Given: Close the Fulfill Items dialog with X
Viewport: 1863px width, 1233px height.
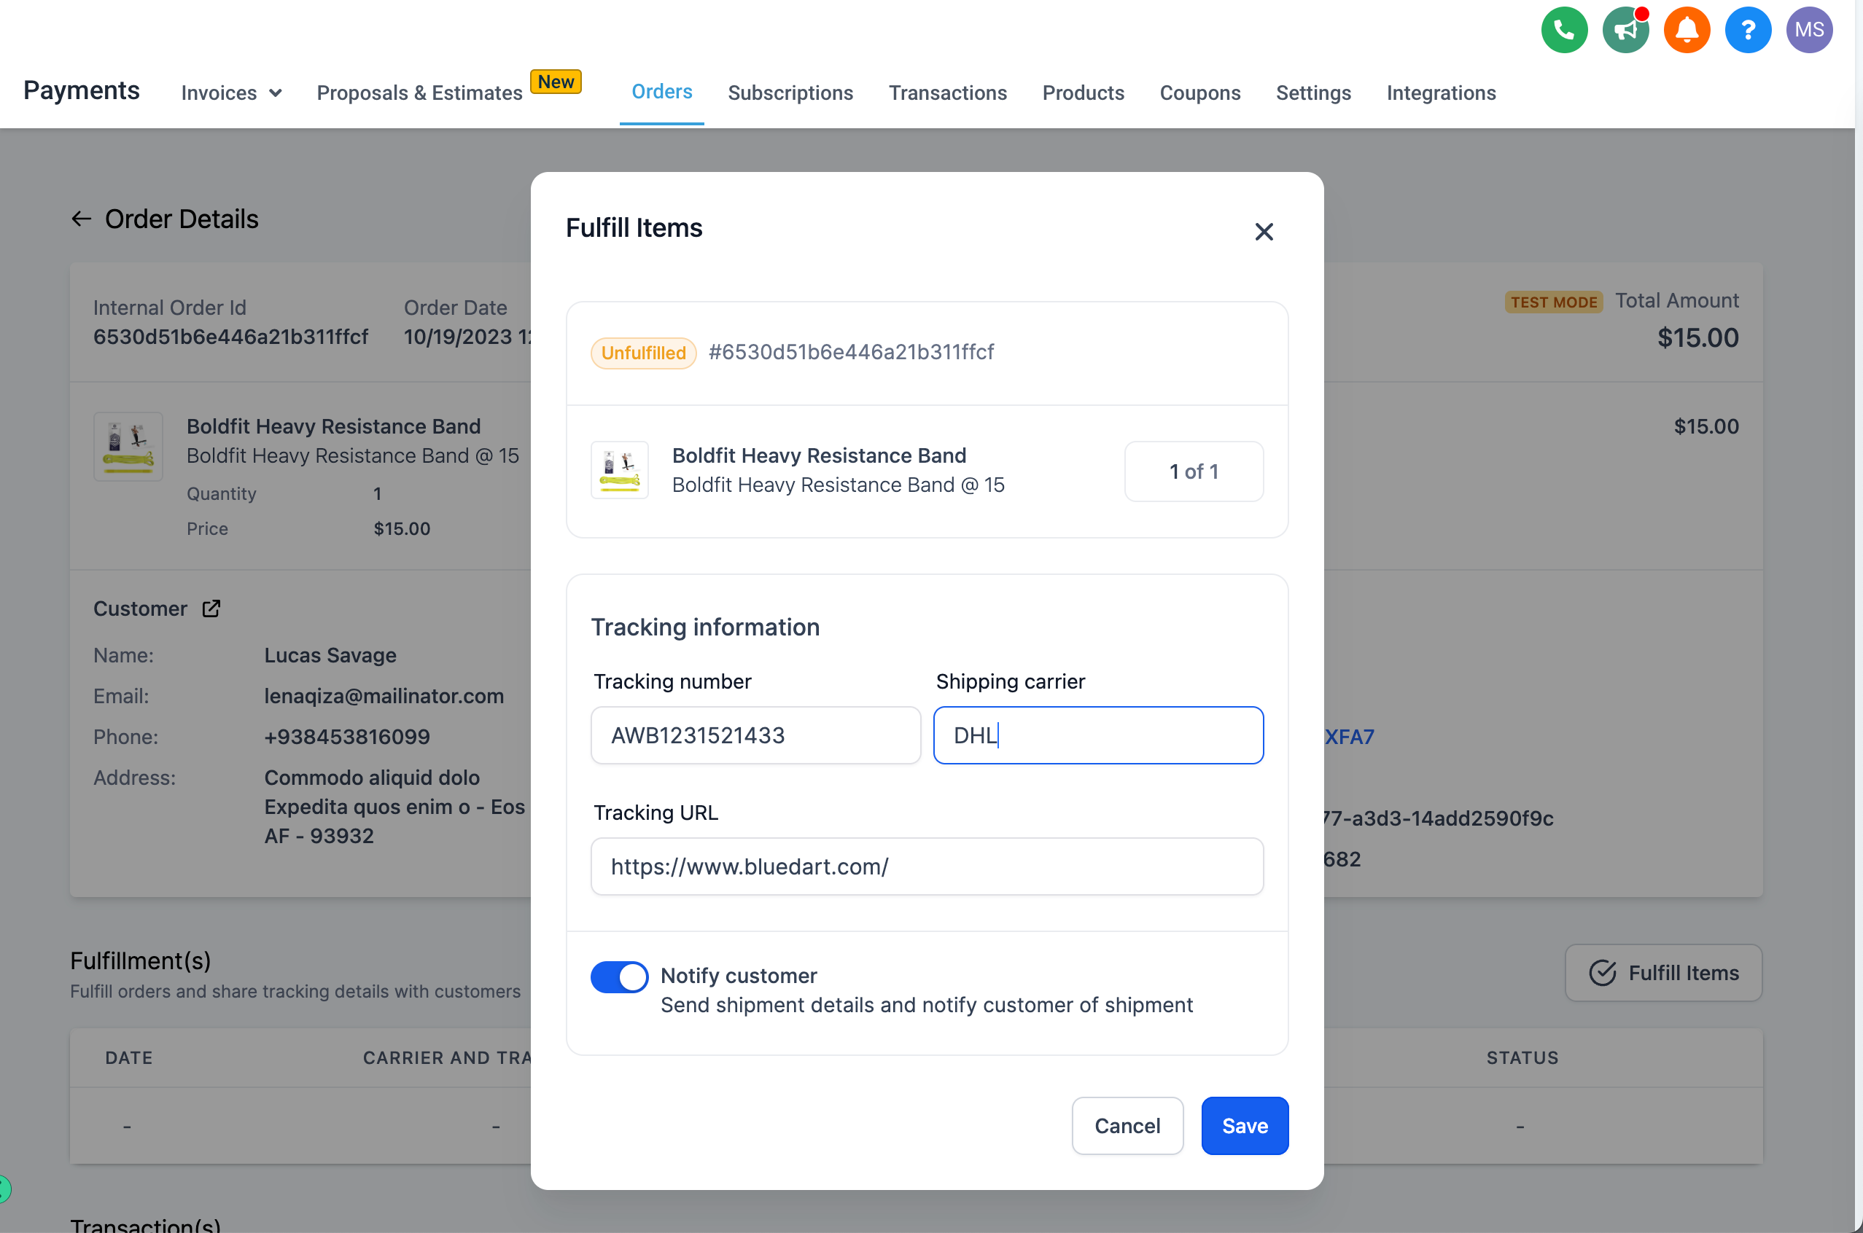Looking at the screenshot, I should [1264, 231].
